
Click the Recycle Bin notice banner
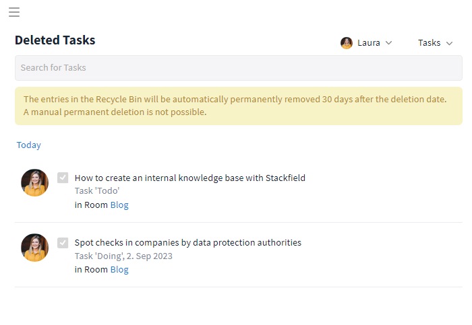coord(239,106)
